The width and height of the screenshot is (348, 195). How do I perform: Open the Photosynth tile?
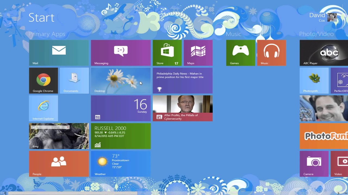[x=314, y=80]
